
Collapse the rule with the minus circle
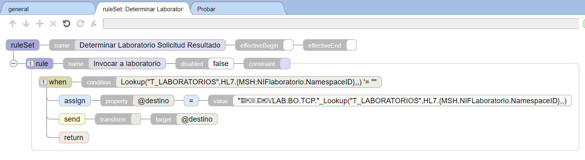(x=13, y=64)
